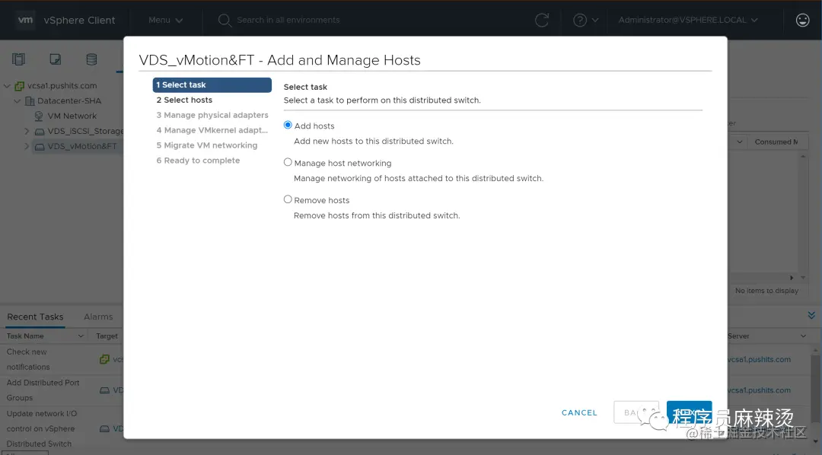Click the CANCEL button
This screenshot has height=455, width=822.
pyautogui.click(x=579, y=412)
